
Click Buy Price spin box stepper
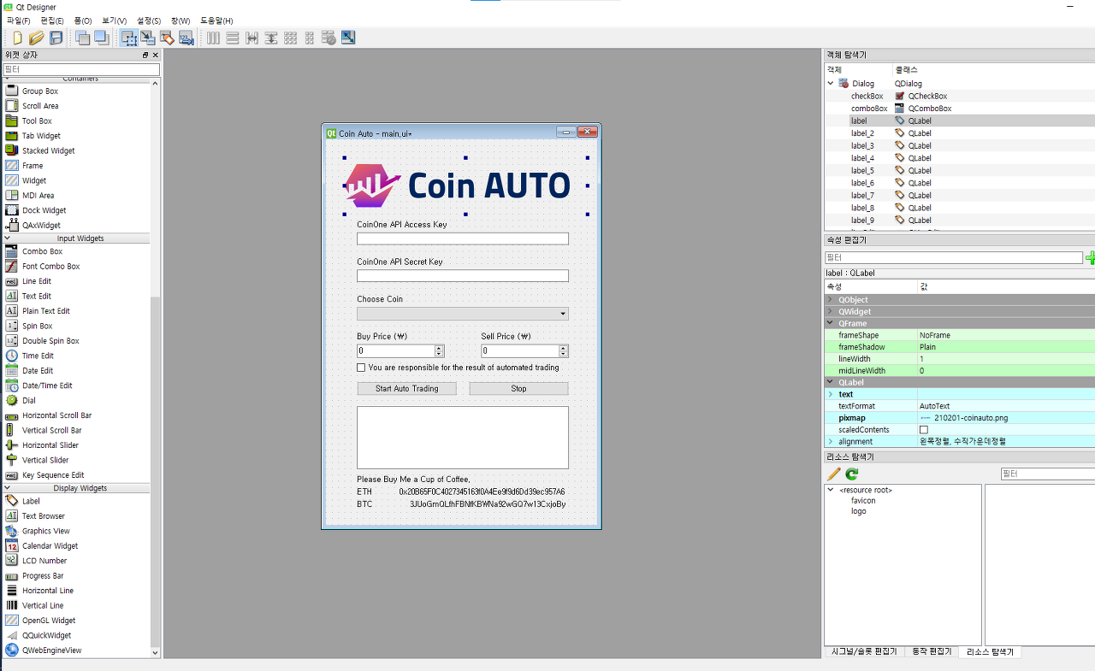tap(439, 351)
